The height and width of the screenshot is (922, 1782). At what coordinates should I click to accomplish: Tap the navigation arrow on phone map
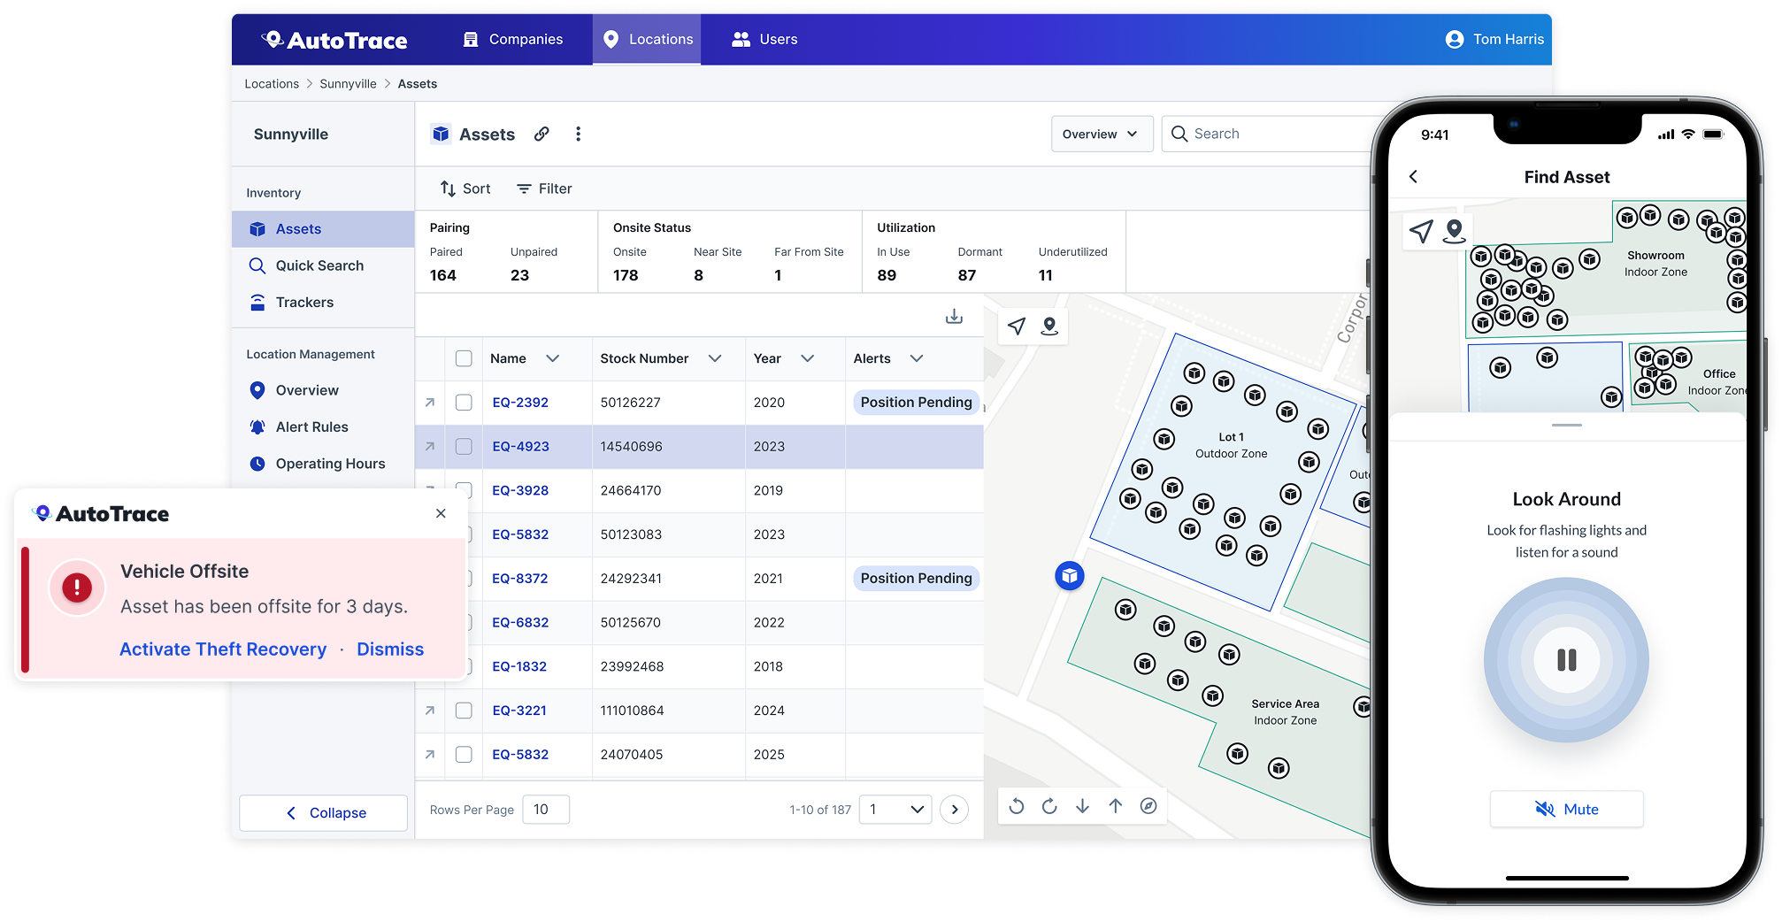[x=1421, y=232]
